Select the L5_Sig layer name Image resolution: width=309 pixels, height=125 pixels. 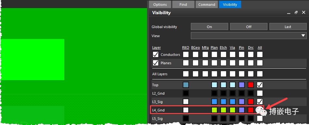pos(157,119)
